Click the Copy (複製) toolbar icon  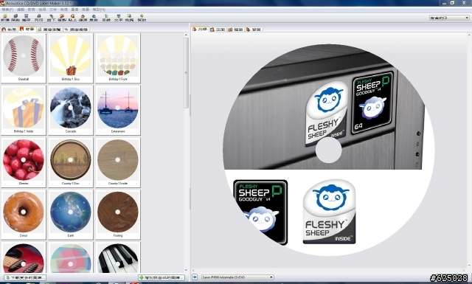pos(62,18)
